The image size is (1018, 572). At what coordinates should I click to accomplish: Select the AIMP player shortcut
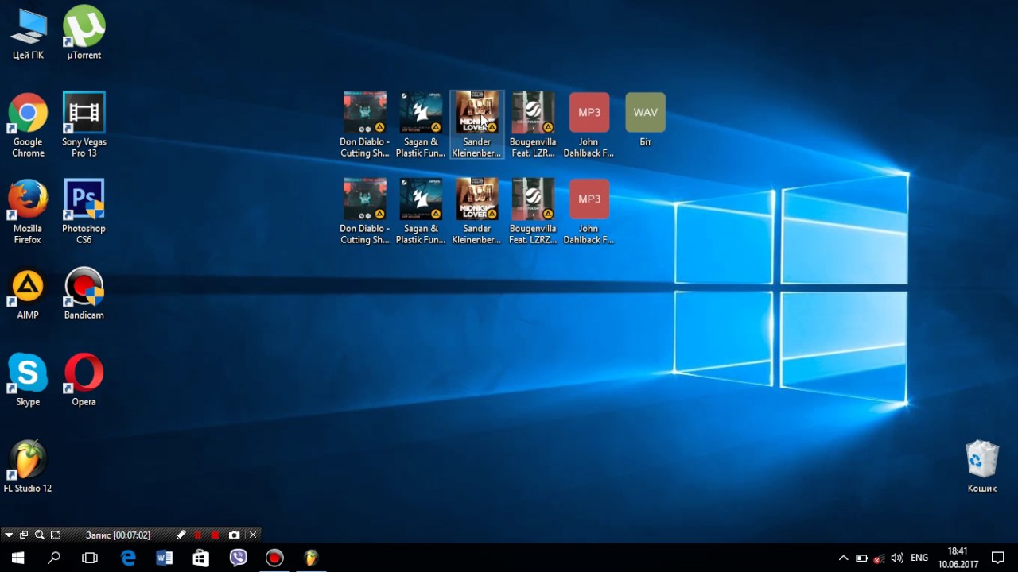pos(28,293)
